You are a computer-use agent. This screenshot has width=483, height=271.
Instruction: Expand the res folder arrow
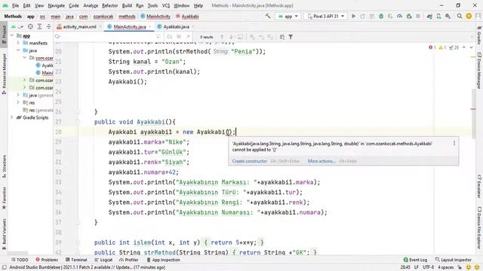pos(18,102)
